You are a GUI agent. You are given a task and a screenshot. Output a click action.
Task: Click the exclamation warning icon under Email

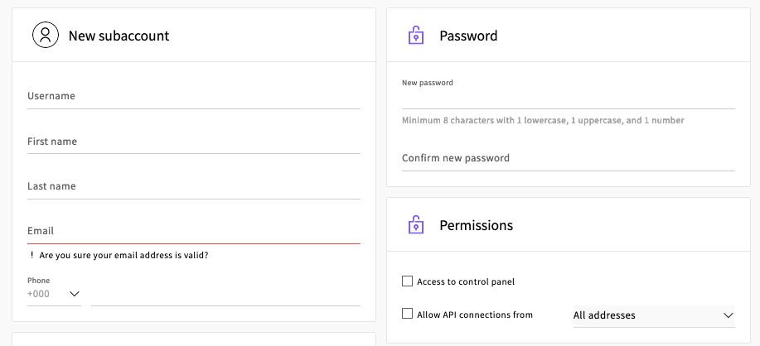point(32,255)
